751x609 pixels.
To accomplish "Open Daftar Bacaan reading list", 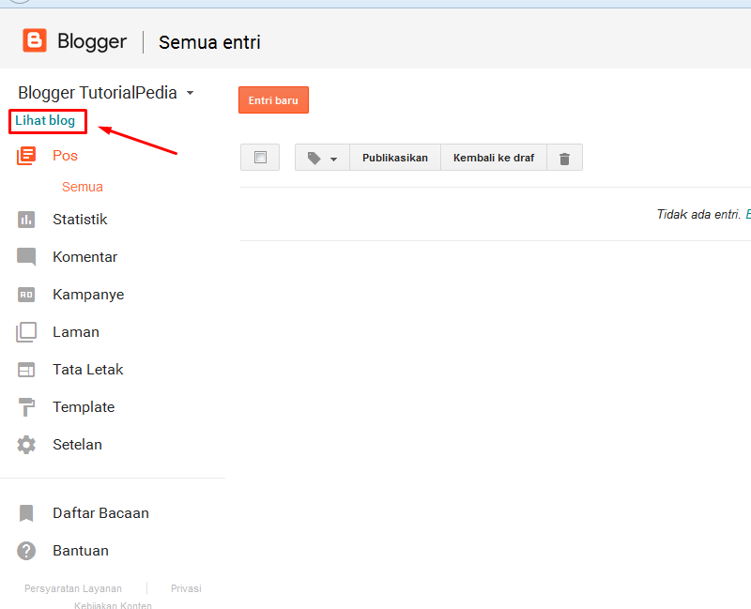I will click(100, 513).
